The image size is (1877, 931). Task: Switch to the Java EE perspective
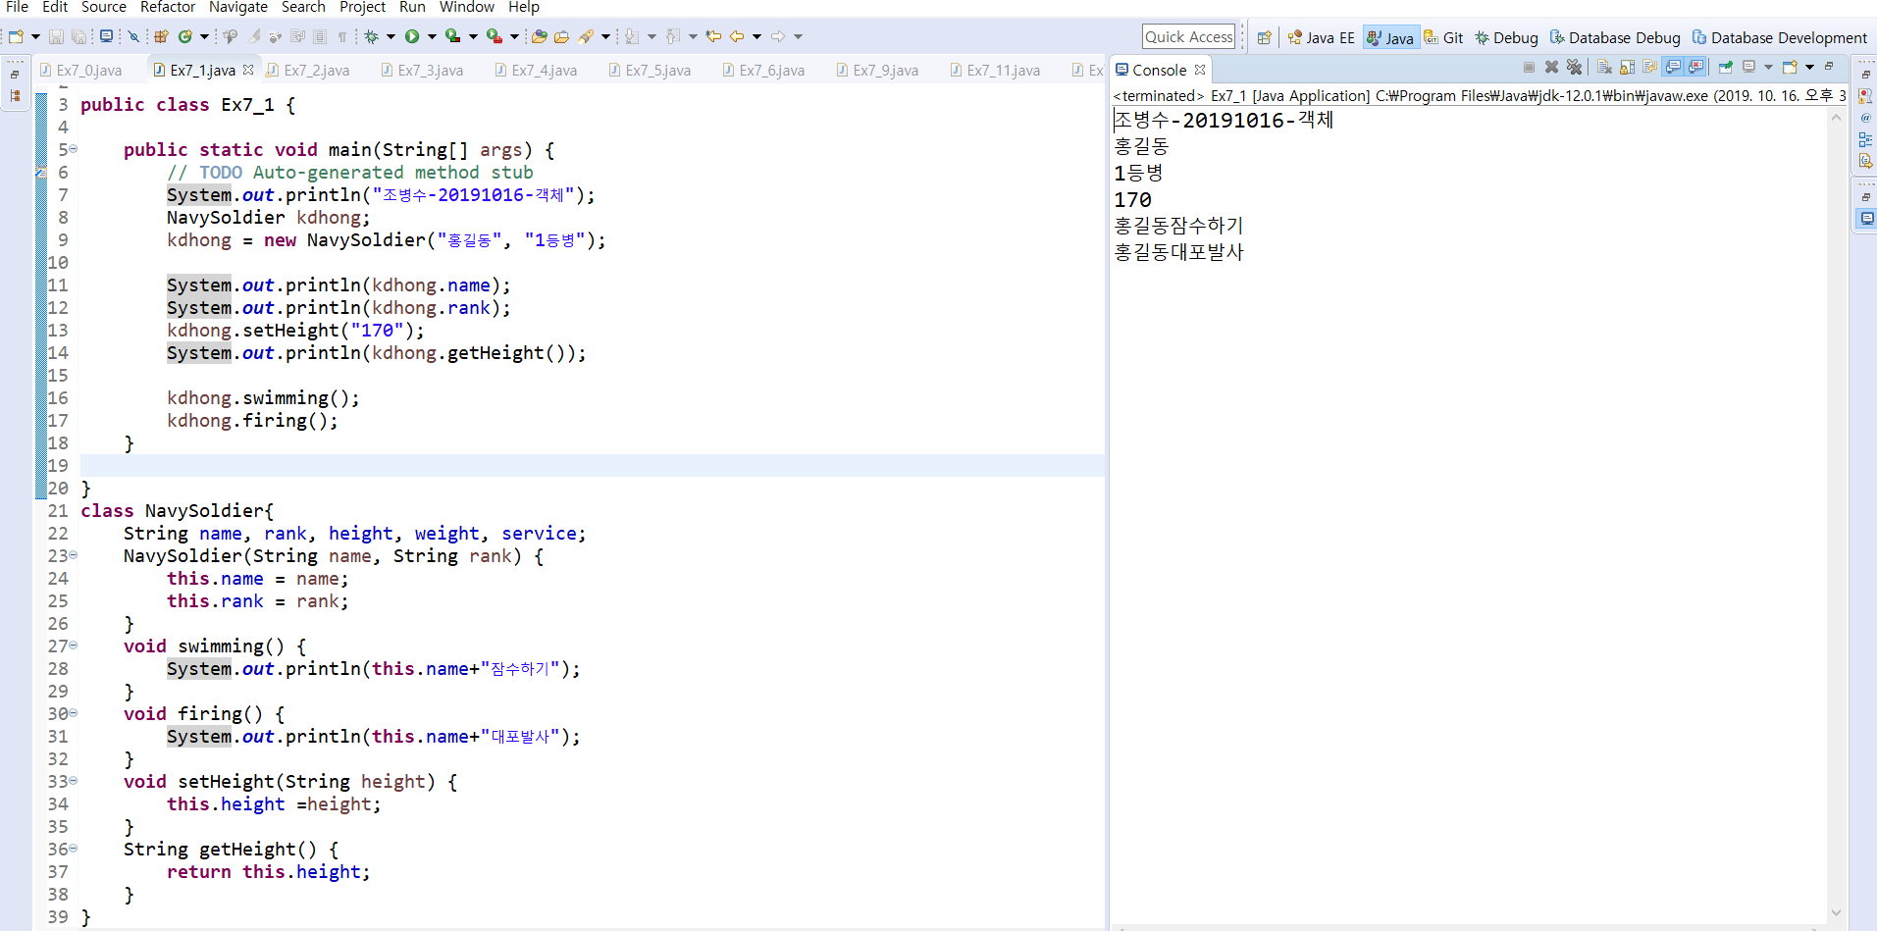[1321, 37]
